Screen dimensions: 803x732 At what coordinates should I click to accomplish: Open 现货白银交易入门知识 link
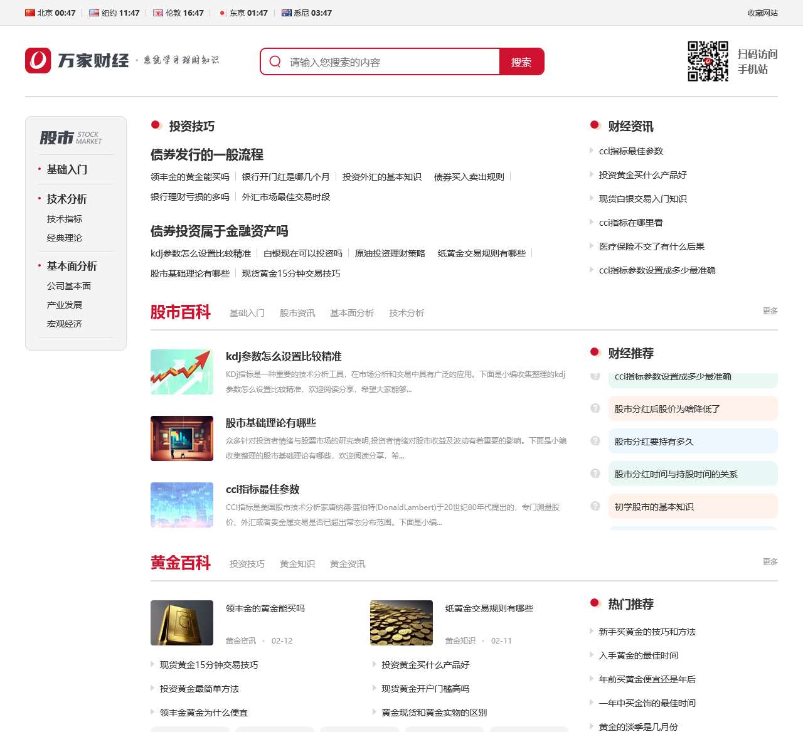click(x=643, y=199)
